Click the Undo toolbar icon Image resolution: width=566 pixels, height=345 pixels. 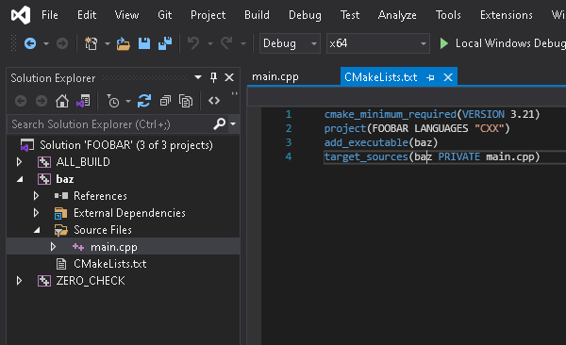193,43
